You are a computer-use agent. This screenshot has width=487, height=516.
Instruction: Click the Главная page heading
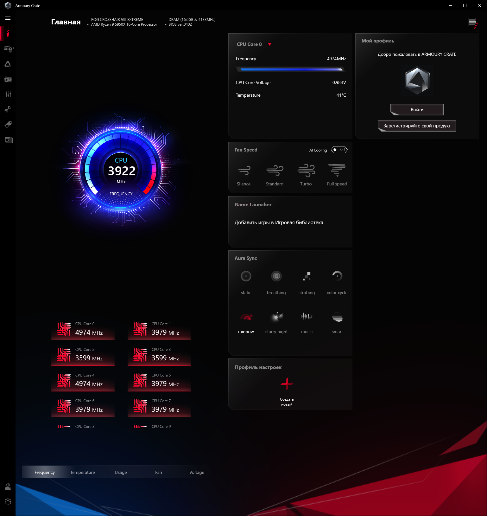pyautogui.click(x=66, y=22)
